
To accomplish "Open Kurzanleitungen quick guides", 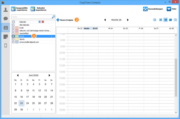I will (x=153, y=9).
